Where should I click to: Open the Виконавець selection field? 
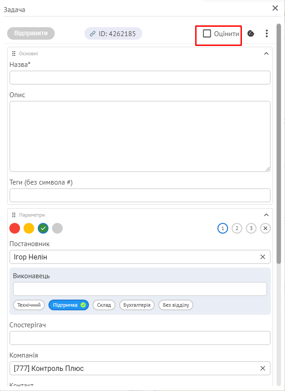(140, 289)
